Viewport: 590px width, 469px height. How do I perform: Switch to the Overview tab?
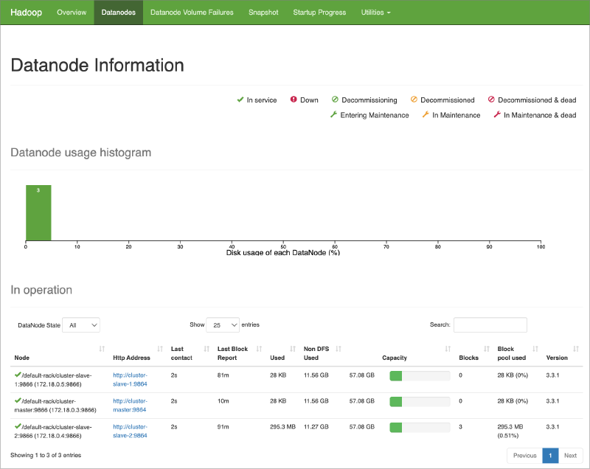tap(72, 13)
